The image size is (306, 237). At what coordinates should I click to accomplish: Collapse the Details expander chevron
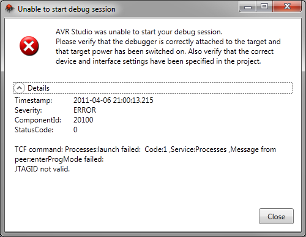[x=20, y=88]
